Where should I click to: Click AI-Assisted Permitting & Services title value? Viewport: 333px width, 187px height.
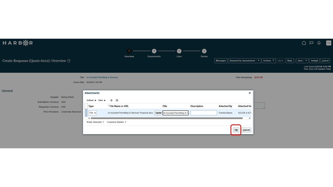(102, 77)
